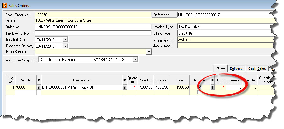284x129 pixels.
Task: Click the Sales Division field Sydney
Action: [225, 40]
